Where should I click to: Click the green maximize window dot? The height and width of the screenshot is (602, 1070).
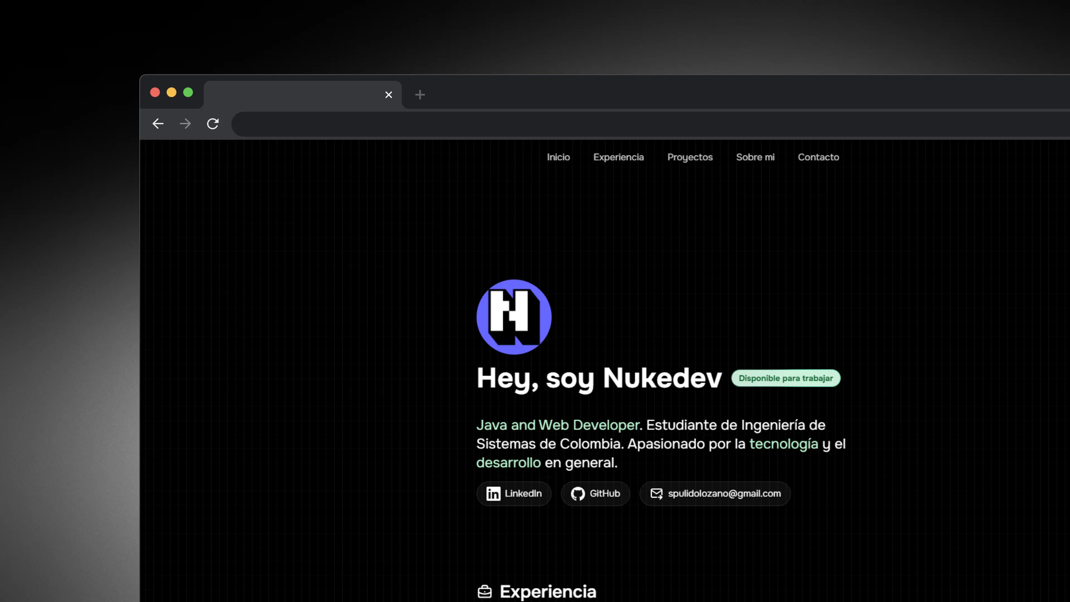pyautogui.click(x=188, y=92)
